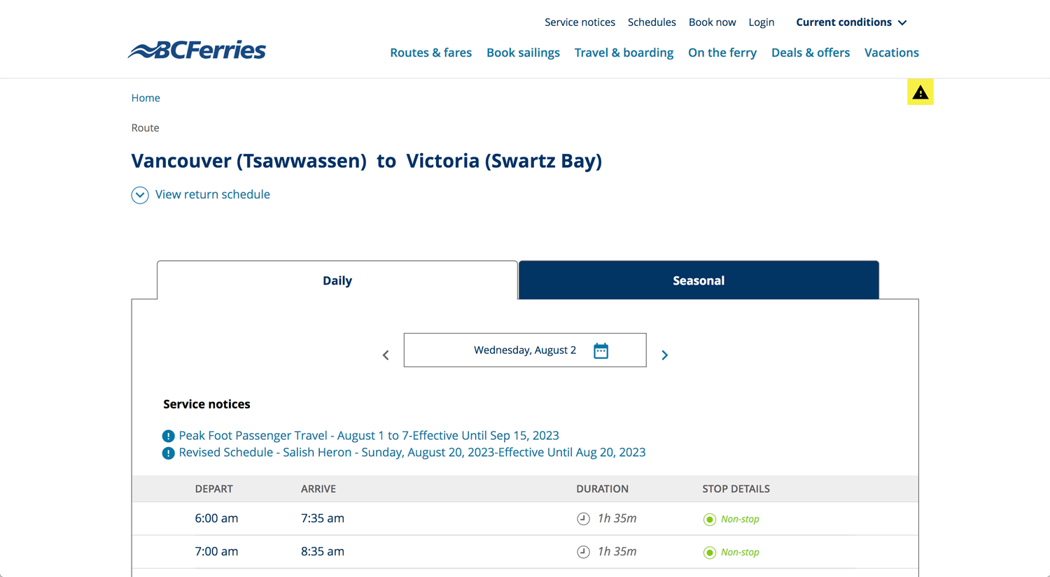Open Travel & boarding menu
Image resolution: width=1050 pixels, height=577 pixels.
click(624, 52)
